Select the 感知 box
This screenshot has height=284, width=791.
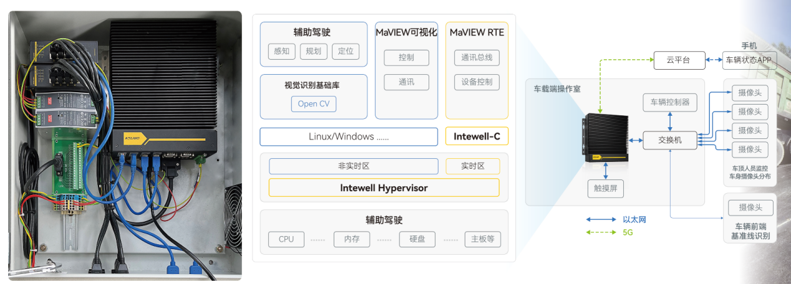281,51
